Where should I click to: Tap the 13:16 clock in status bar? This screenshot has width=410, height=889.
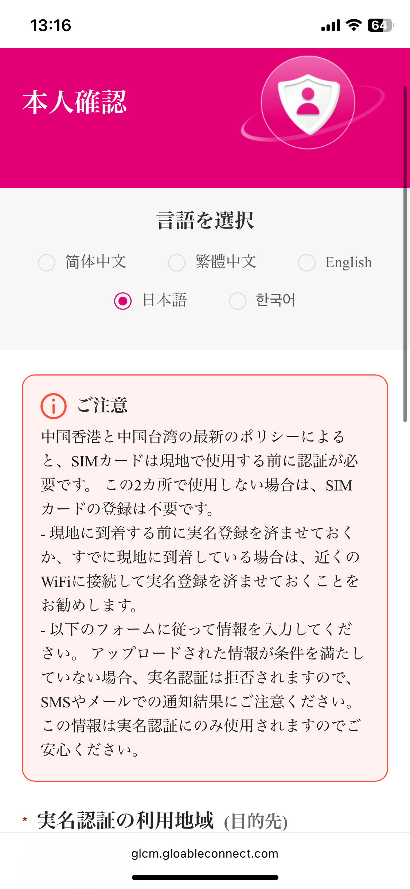(51, 26)
